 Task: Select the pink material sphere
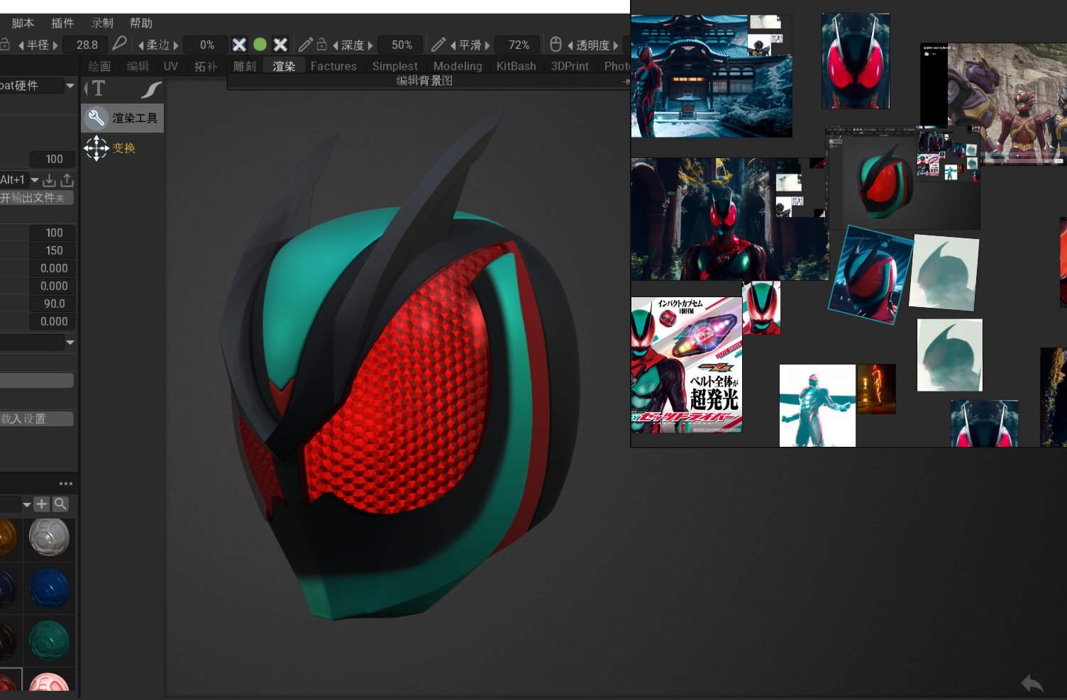pos(49,682)
